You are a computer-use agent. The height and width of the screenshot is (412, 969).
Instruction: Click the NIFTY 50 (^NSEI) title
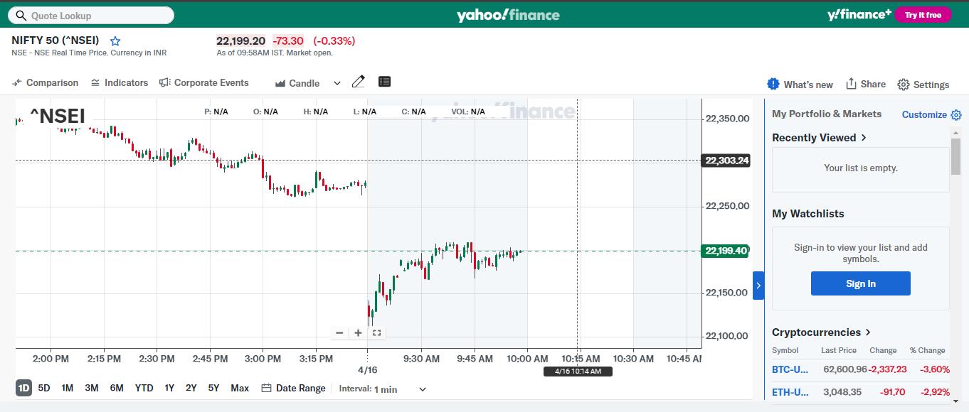(x=55, y=40)
